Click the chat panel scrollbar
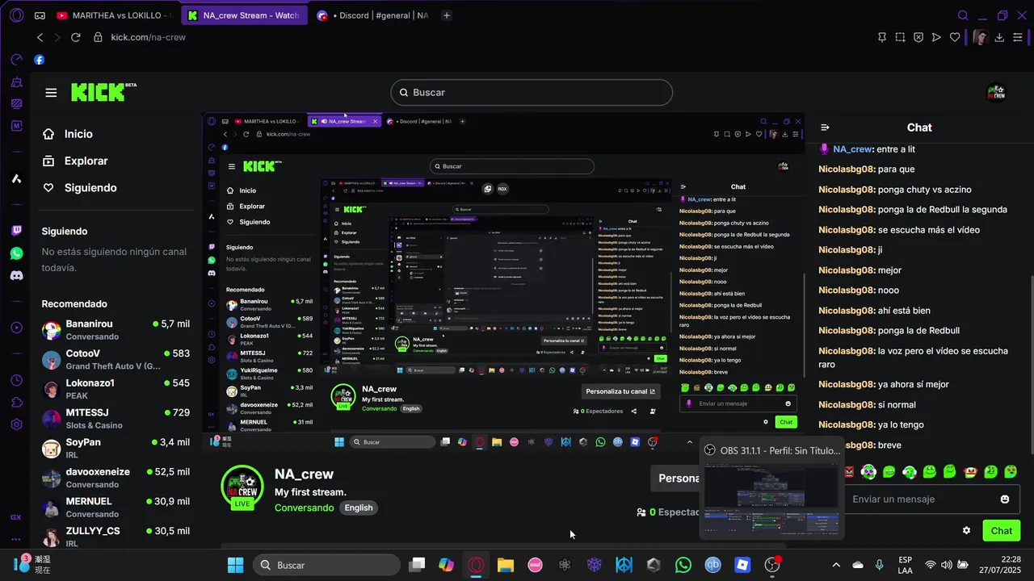The height and width of the screenshot is (581, 1034). point(1031,365)
